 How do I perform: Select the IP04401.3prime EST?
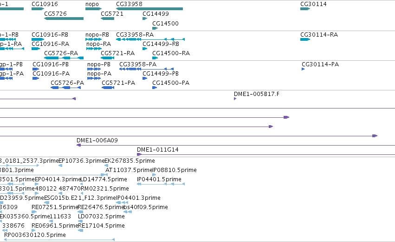122,203
